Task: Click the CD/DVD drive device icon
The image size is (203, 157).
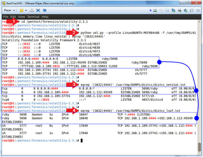Action: click(x=161, y=11)
